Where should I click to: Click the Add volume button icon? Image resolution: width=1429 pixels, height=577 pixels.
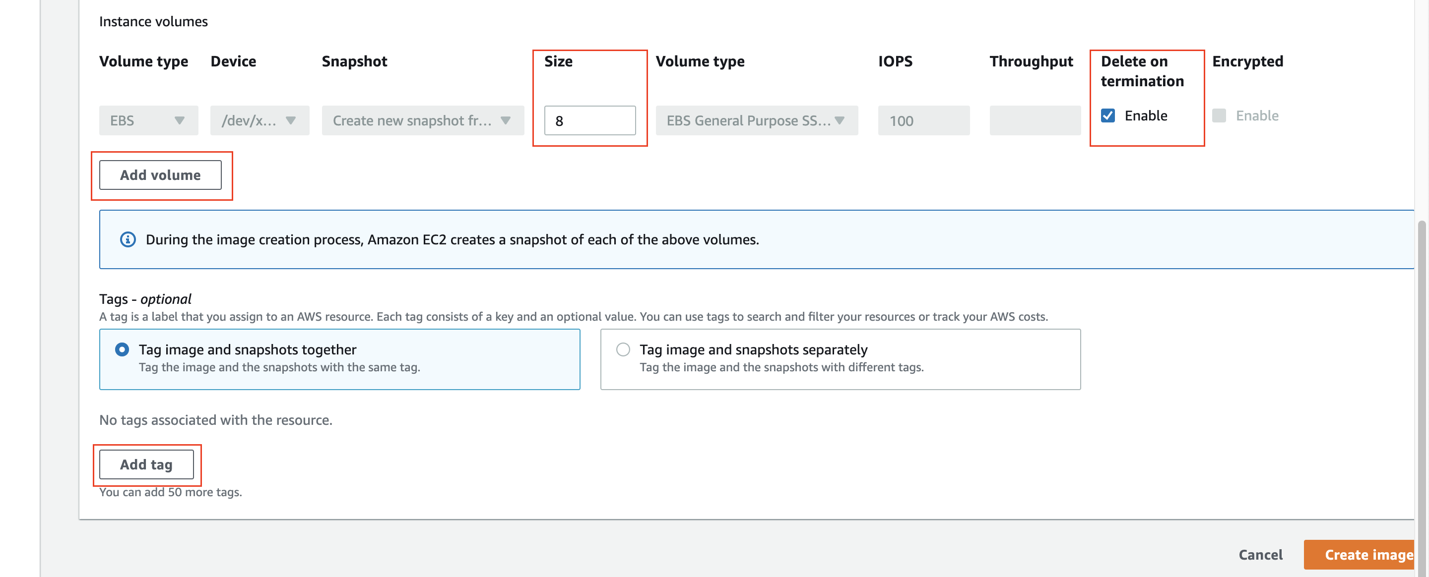tap(159, 174)
